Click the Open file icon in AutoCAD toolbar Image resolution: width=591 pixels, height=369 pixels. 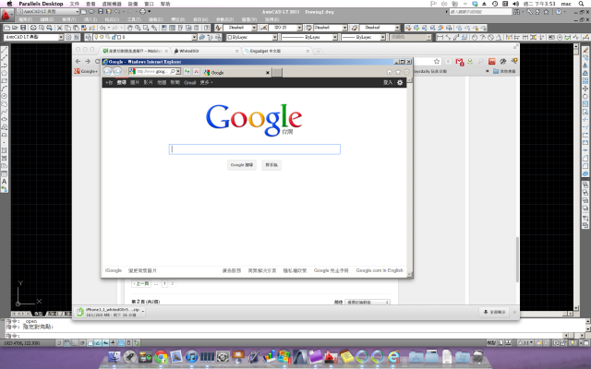15,28
